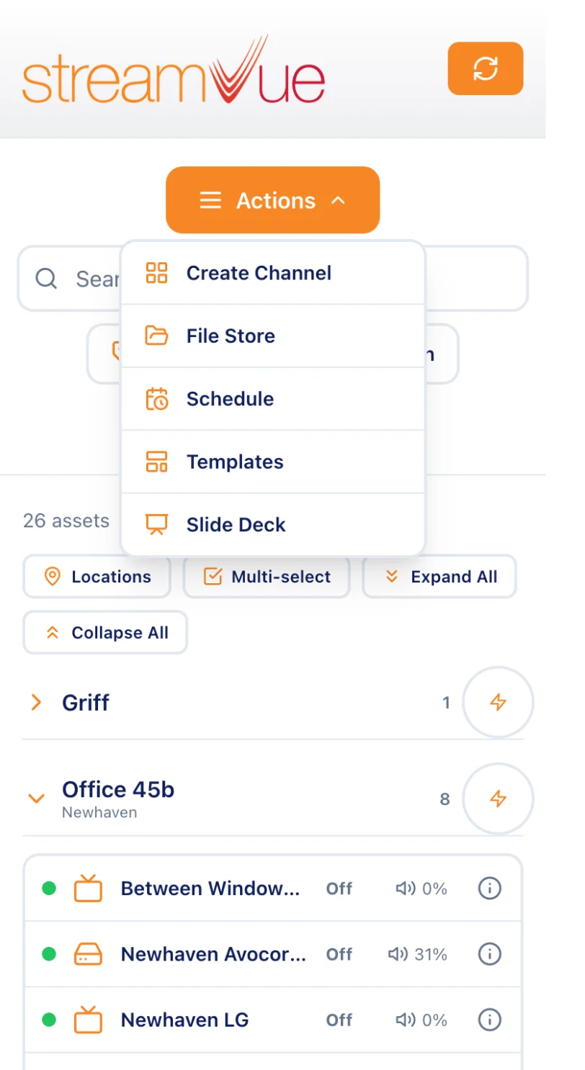Click the Office 45b asset count 8
585x1070 pixels.
coord(445,799)
